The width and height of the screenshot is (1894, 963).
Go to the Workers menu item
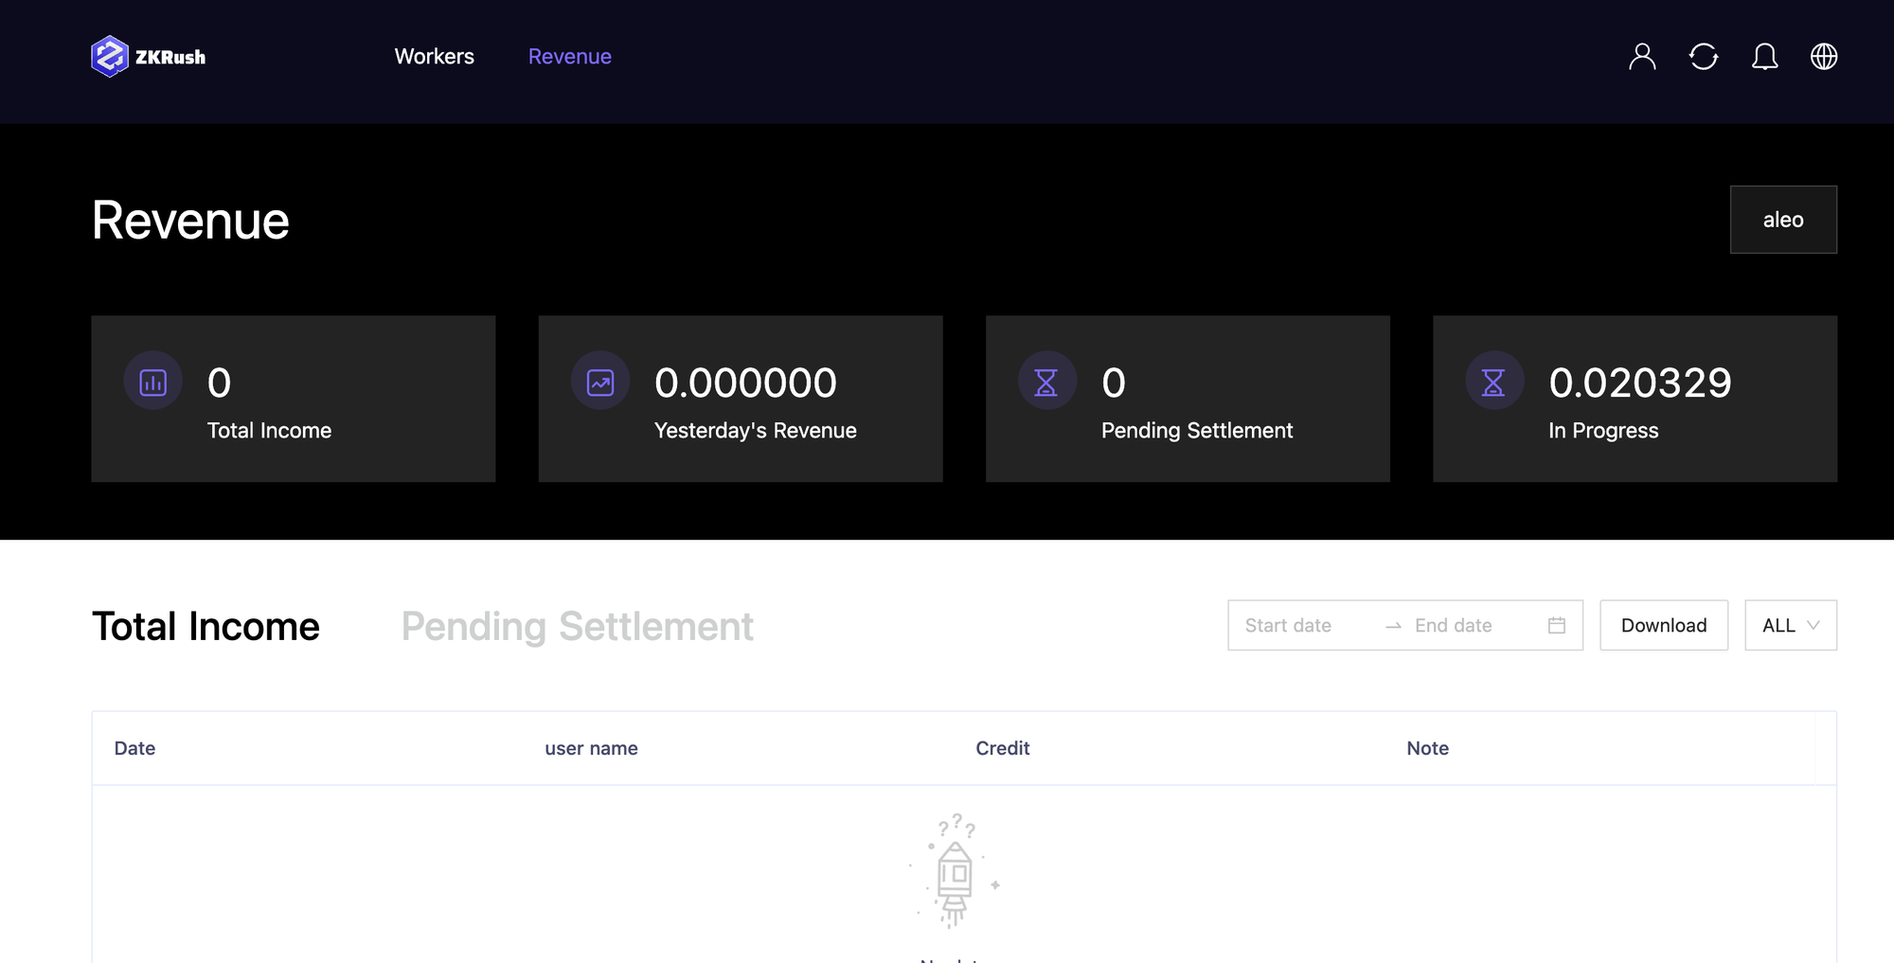pyautogui.click(x=434, y=57)
